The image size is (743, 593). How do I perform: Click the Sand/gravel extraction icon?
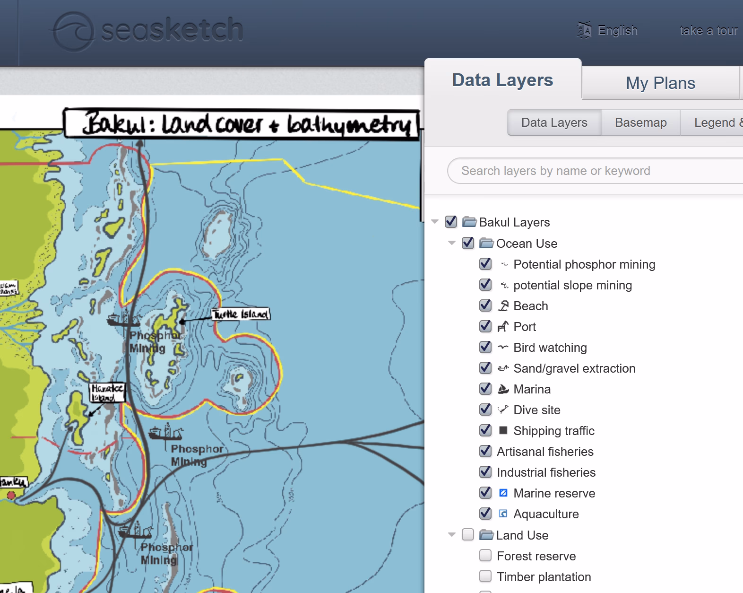tap(503, 368)
